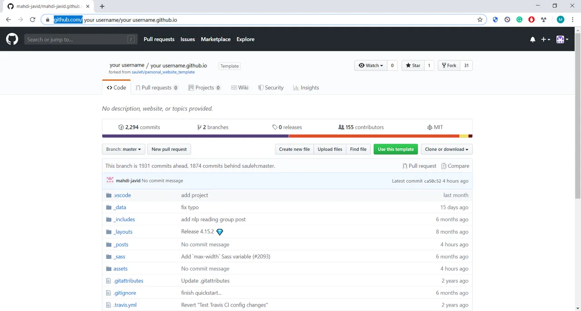Image resolution: width=581 pixels, height=311 pixels.
Task: Reload the page with refresh icon
Action: (33, 19)
